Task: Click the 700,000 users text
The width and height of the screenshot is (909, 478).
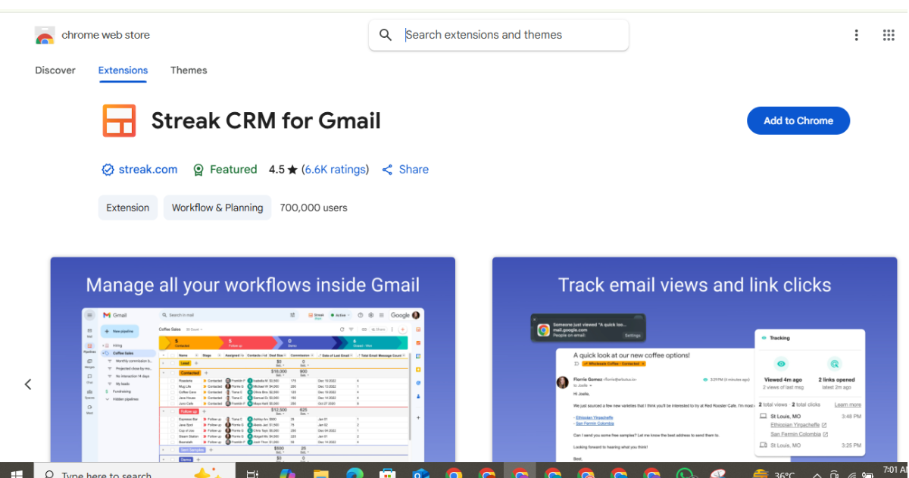Action: 314,208
